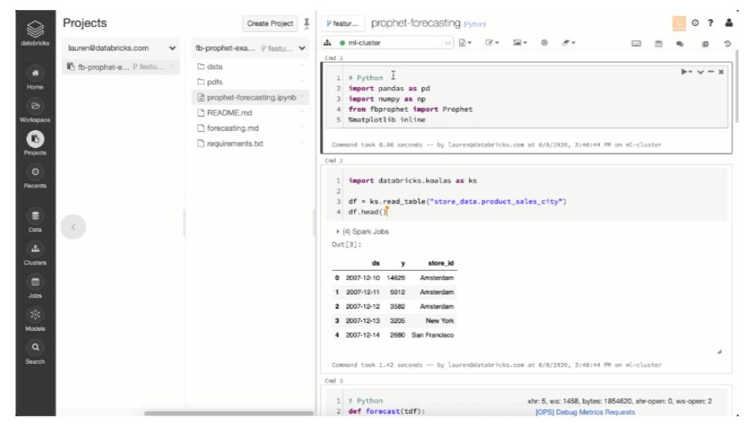
Task: Click the San Francisco table cell
Action: click(433, 335)
